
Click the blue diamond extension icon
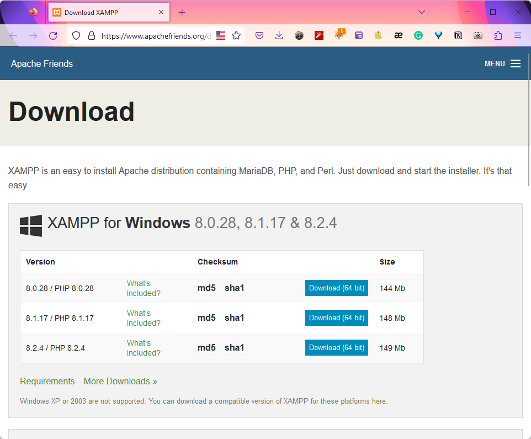(438, 35)
